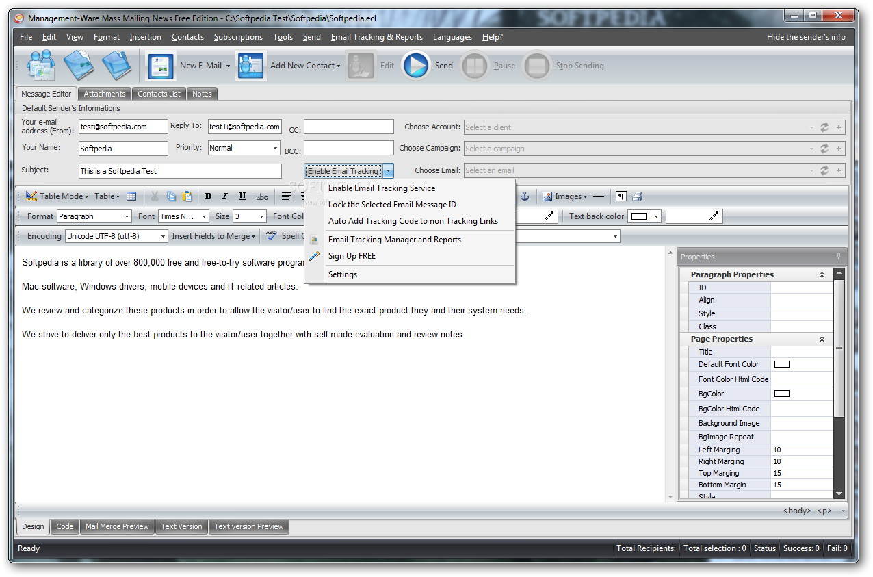The height and width of the screenshot is (577, 873).
Task: Click the Images picture icon
Action: click(547, 196)
